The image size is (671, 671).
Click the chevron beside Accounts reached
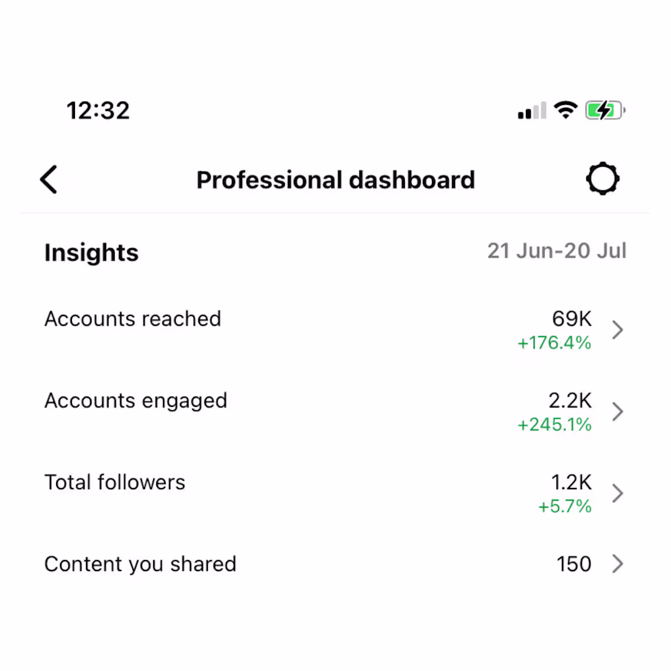pos(618,329)
